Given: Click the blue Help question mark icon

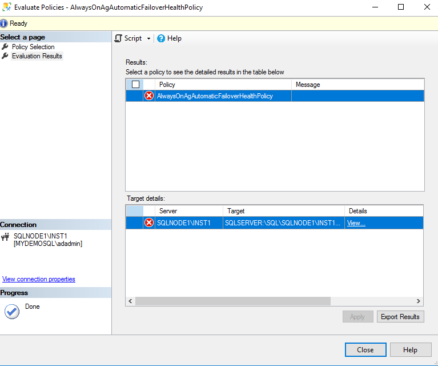Looking at the screenshot, I should (161, 38).
